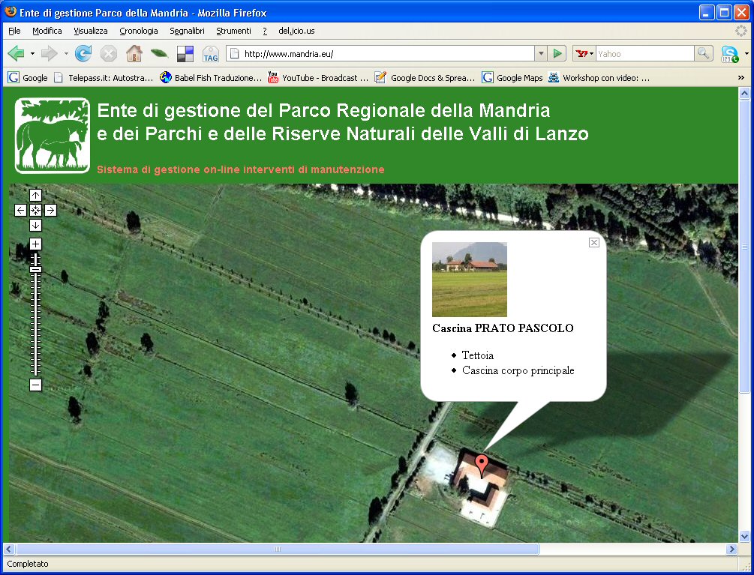
Task: Click the vertical scrollbar thumb
Action: point(744,247)
